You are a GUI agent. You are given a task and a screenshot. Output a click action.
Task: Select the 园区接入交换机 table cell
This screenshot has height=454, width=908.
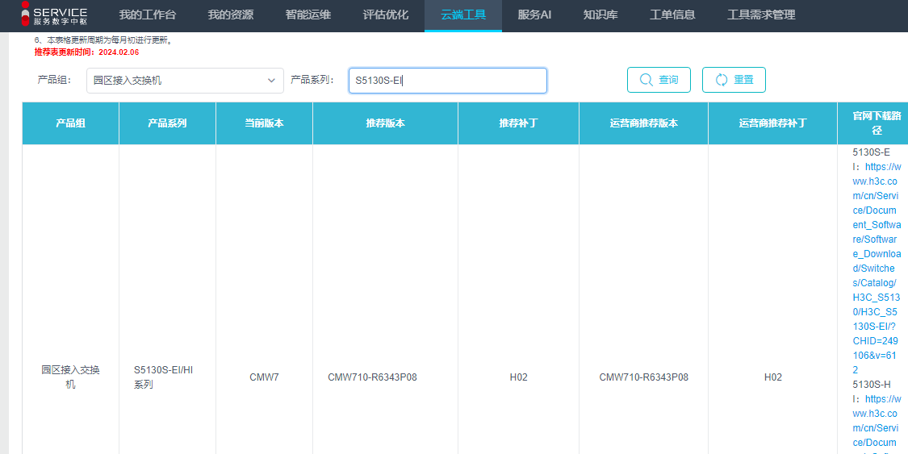71,377
